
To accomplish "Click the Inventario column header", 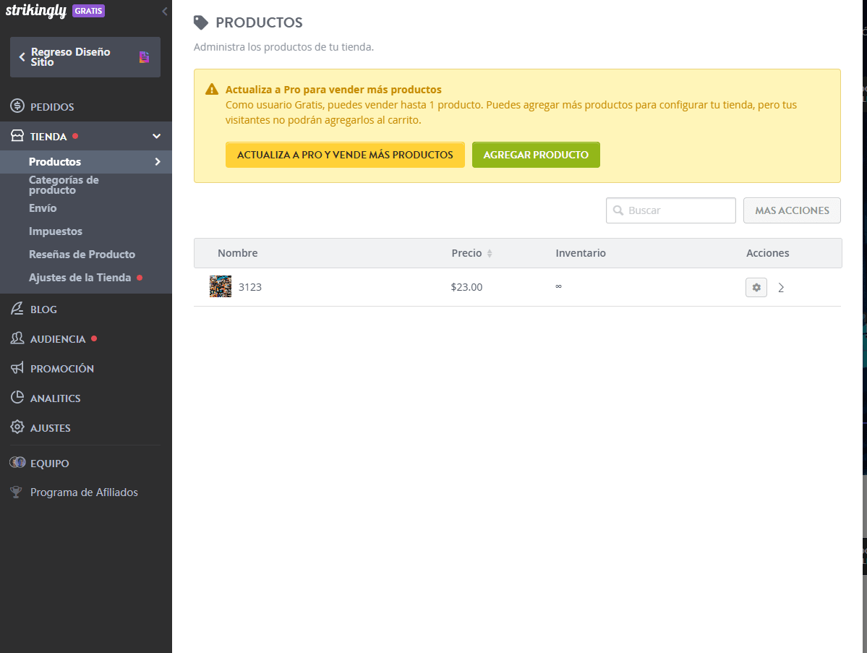I will [x=581, y=252].
